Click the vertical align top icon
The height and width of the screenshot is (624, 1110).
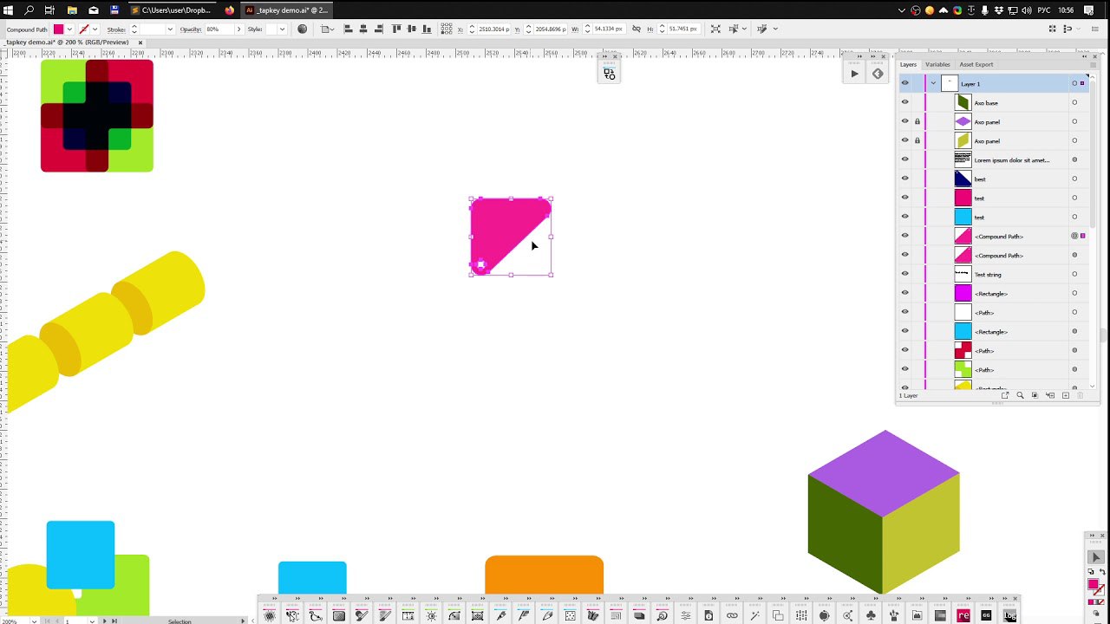(x=397, y=29)
